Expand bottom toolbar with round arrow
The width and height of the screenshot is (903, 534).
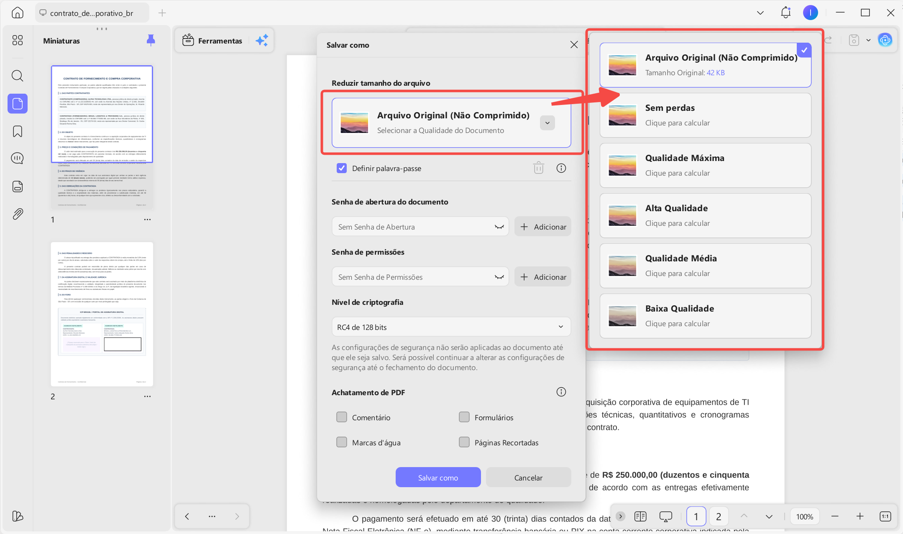point(620,516)
